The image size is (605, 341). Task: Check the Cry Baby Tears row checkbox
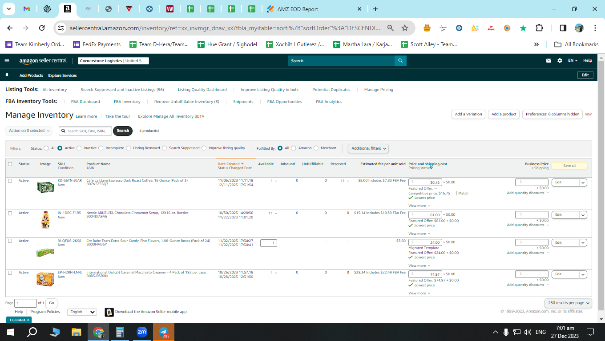tap(10, 241)
